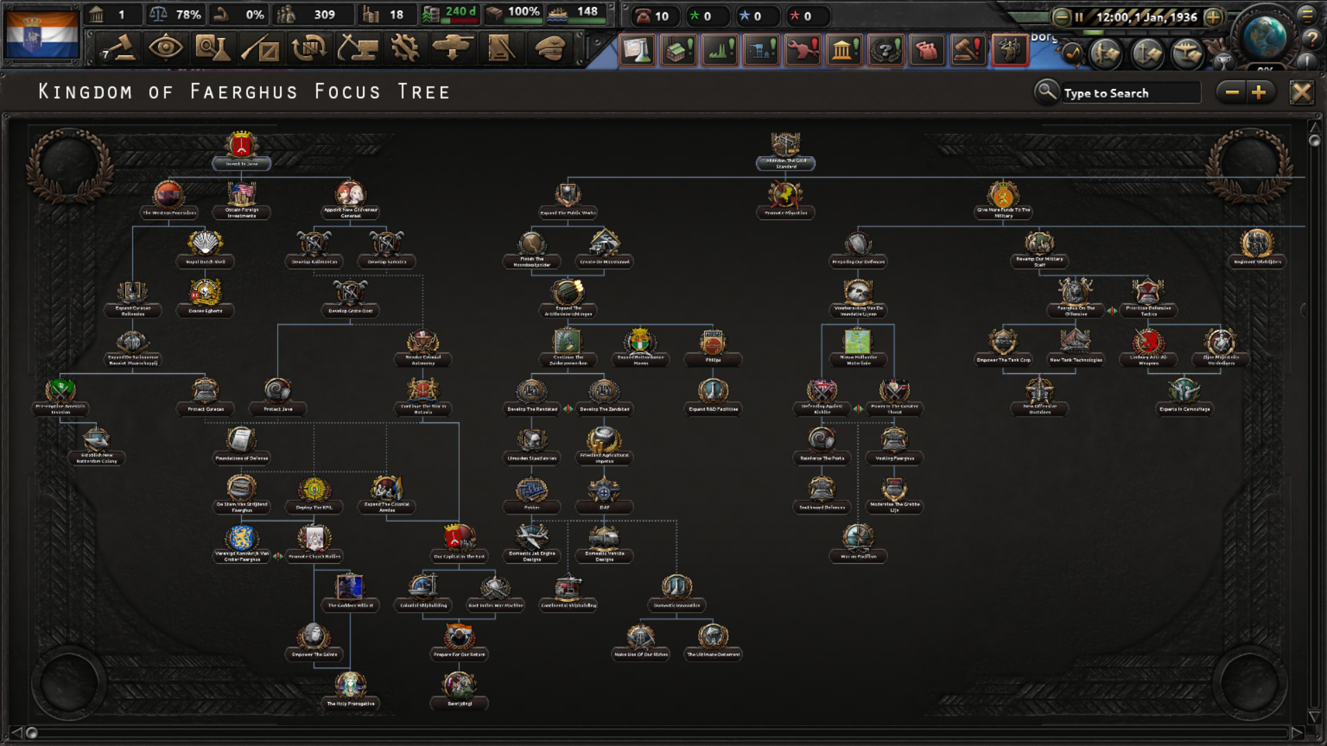1327x746 pixels.
Task: Select the Appoint New Gouverneur Generaal focus
Action: click(x=350, y=200)
